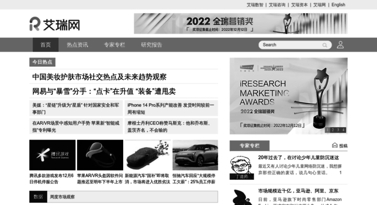The width and height of the screenshot is (377, 205).
Task: Go to slide 4 of banner carousel
Action: pyautogui.click(x=344, y=130)
